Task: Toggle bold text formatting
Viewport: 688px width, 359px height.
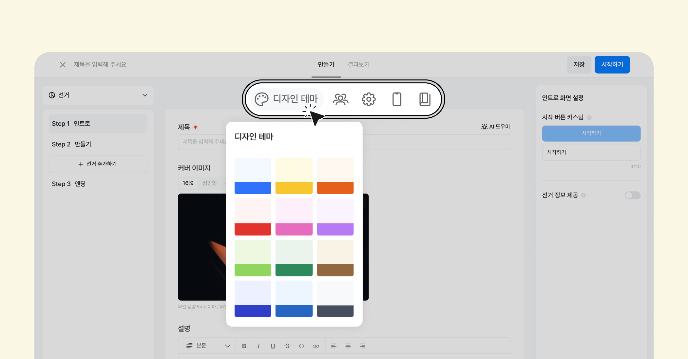Action: [x=244, y=346]
